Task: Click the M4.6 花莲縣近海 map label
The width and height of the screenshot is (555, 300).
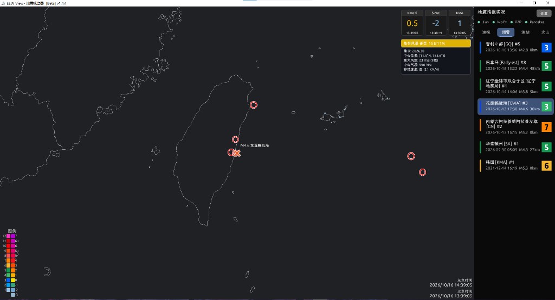Action: (255, 145)
